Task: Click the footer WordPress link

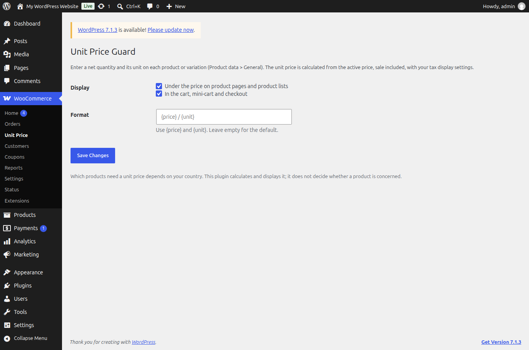Action: pos(143,342)
